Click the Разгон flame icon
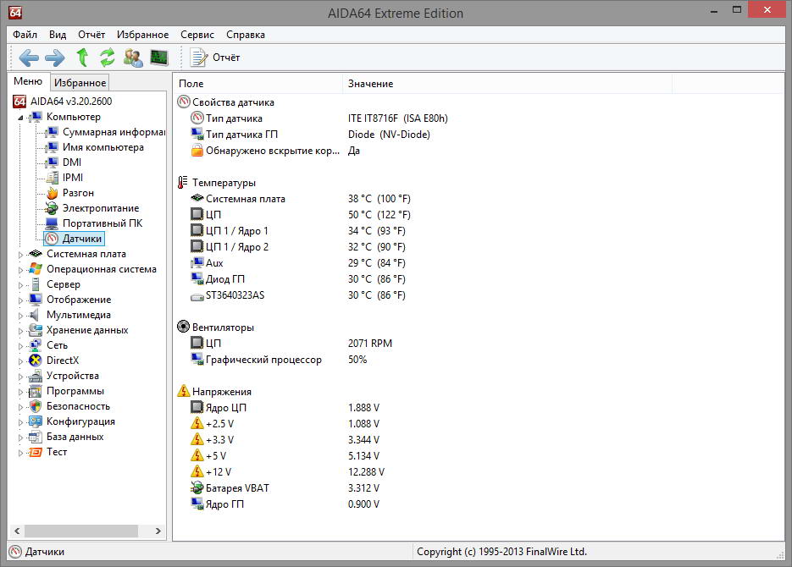This screenshot has width=792, height=567. point(52,193)
